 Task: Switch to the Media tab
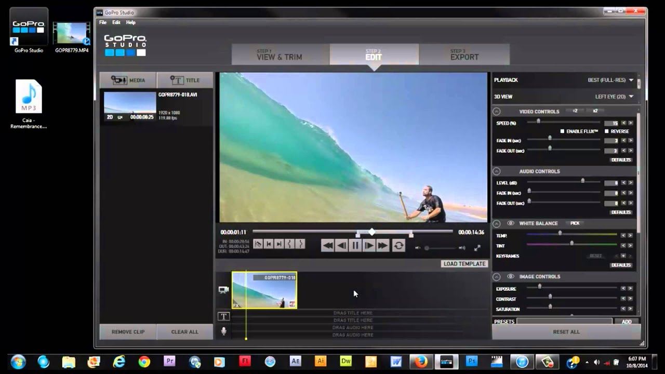(128, 81)
